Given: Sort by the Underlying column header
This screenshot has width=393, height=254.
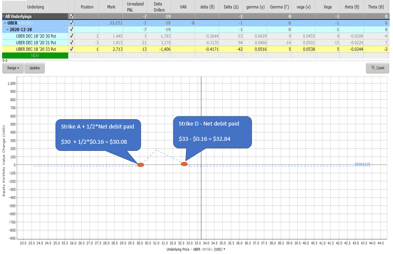Looking at the screenshot, I should pyautogui.click(x=35, y=7).
